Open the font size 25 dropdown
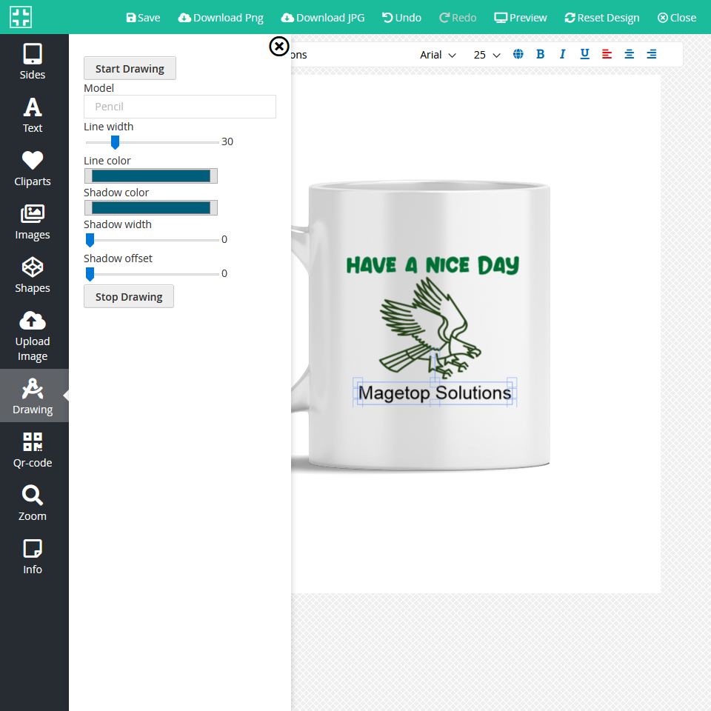This screenshot has height=711, width=711. point(487,55)
